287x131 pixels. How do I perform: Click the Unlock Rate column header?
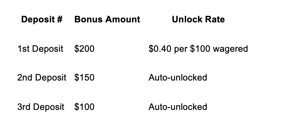(198, 19)
